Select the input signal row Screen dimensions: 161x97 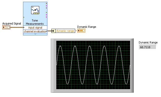[35, 28]
